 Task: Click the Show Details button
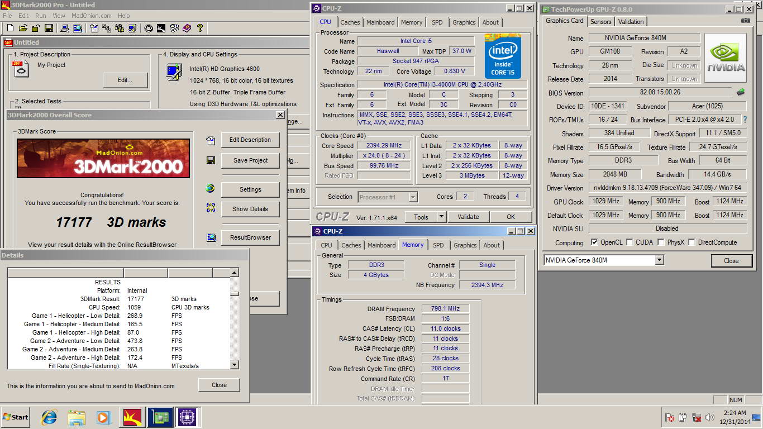click(250, 209)
